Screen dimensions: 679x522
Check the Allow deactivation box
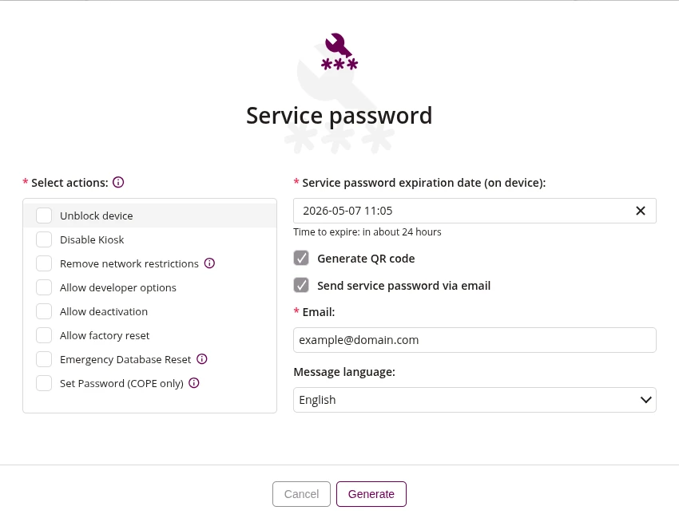[44, 311]
